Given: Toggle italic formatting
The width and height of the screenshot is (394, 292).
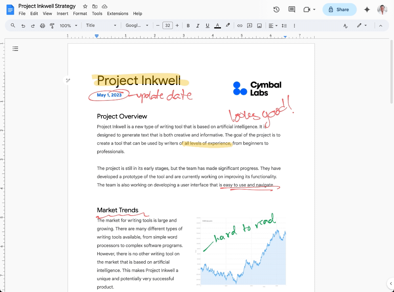Looking at the screenshot, I should pyautogui.click(x=198, y=26).
